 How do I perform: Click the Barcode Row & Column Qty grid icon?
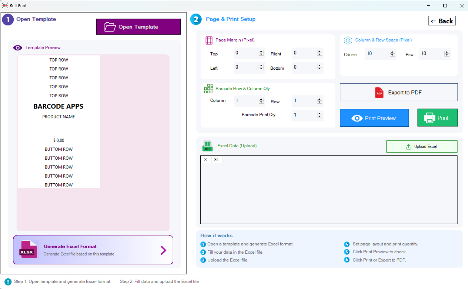(209, 89)
